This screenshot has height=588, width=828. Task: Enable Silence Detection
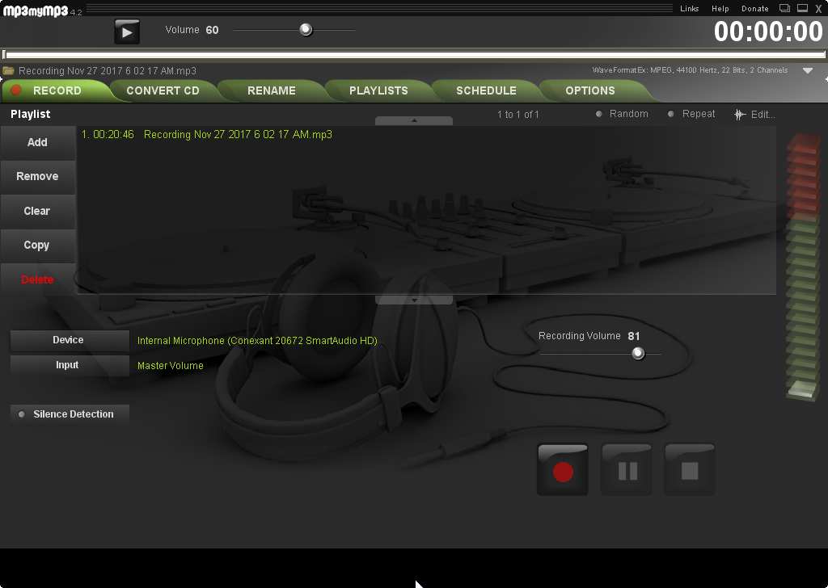pyautogui.click(x=70, y=414)
